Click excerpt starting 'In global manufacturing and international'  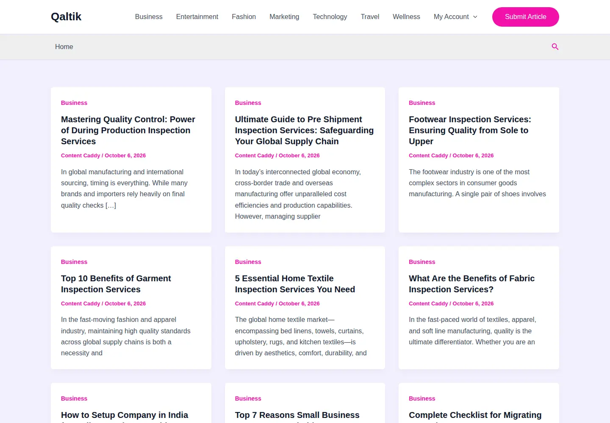(124, 189)
